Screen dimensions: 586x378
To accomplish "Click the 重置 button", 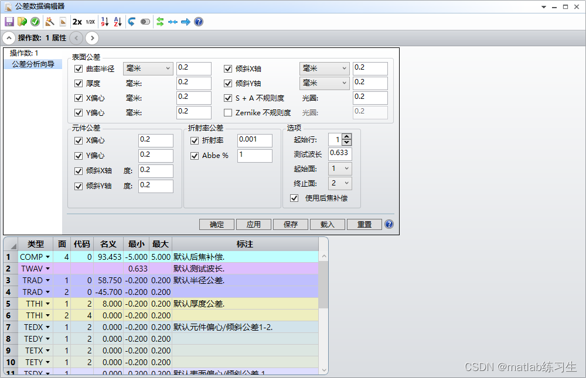I will (x=364, y=224).
